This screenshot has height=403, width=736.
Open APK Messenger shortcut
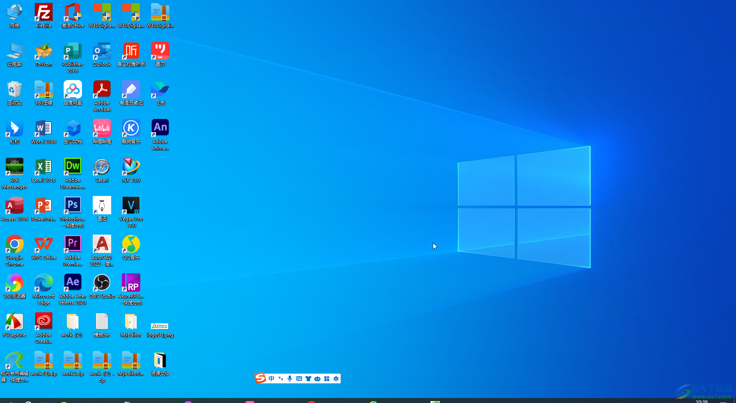15,173
